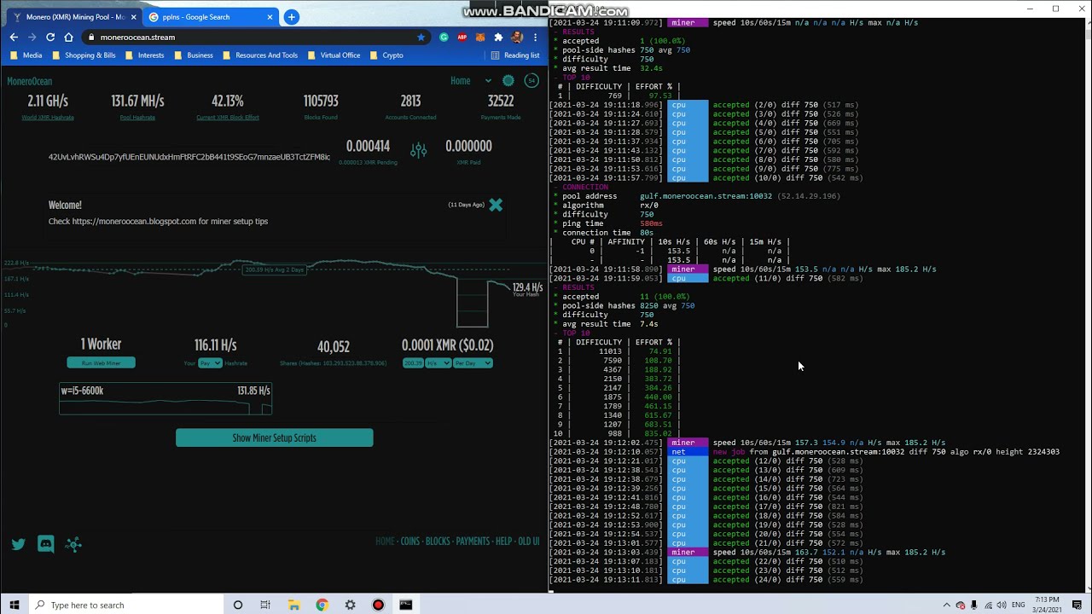Go to COINS in the footer

click(410, 542)
